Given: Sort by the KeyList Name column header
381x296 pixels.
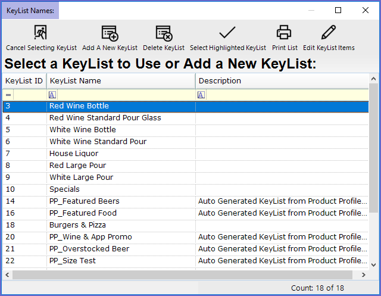Looking at the screenshot, I should pos(119,81).
